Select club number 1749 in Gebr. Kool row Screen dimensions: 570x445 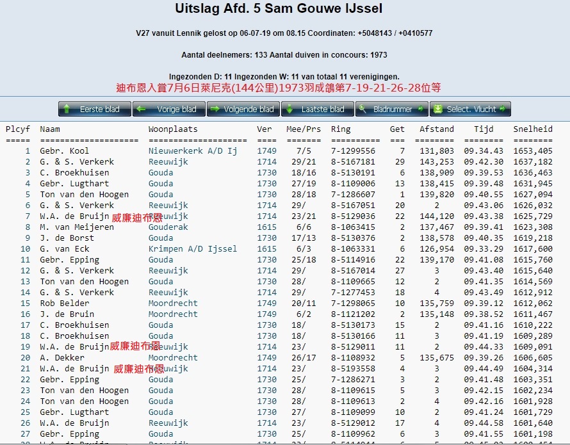coord(266,151)
